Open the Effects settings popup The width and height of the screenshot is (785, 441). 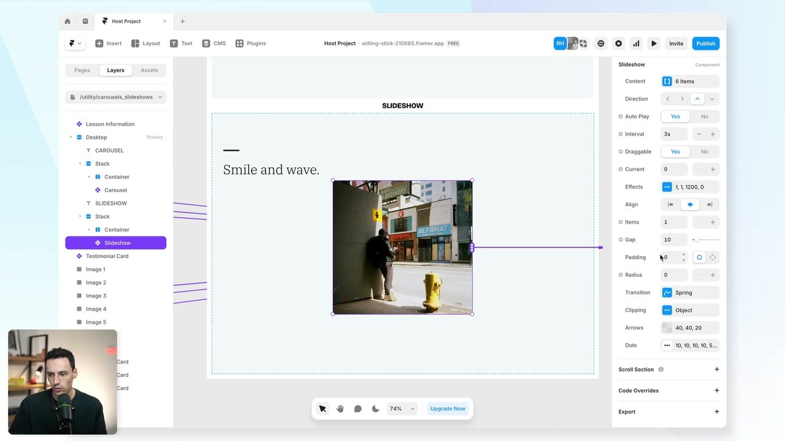[x=690, y=187]
